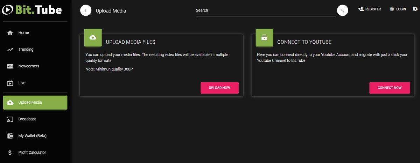This screenshot has width=420, height=163.
Task: Click the Upload Media page title
Action: pos(111,11)
